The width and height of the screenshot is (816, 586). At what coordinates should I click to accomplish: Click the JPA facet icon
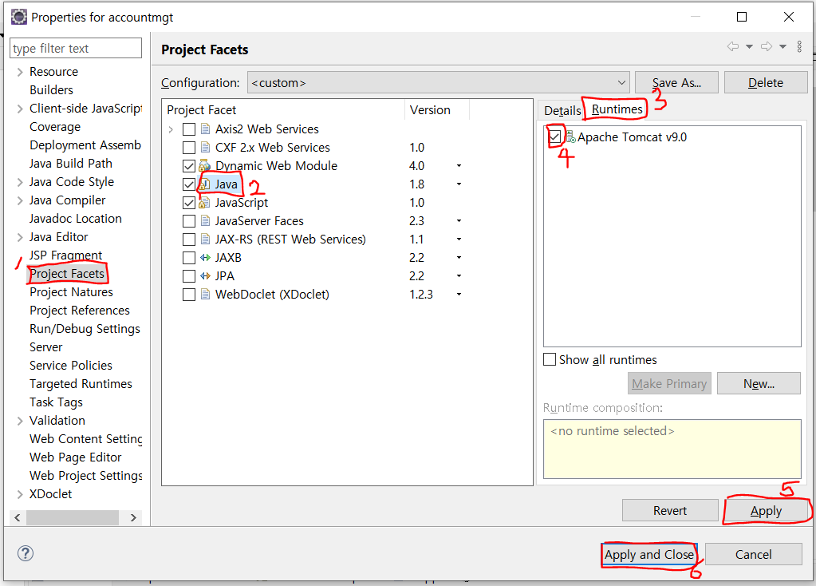(206, 276)
